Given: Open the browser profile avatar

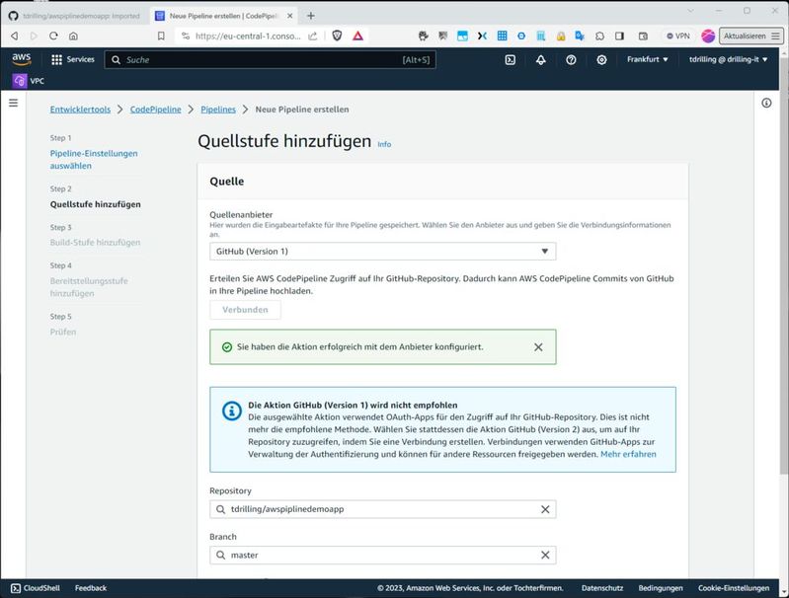Looking at the screenshot, I should (x=708, y=36).
